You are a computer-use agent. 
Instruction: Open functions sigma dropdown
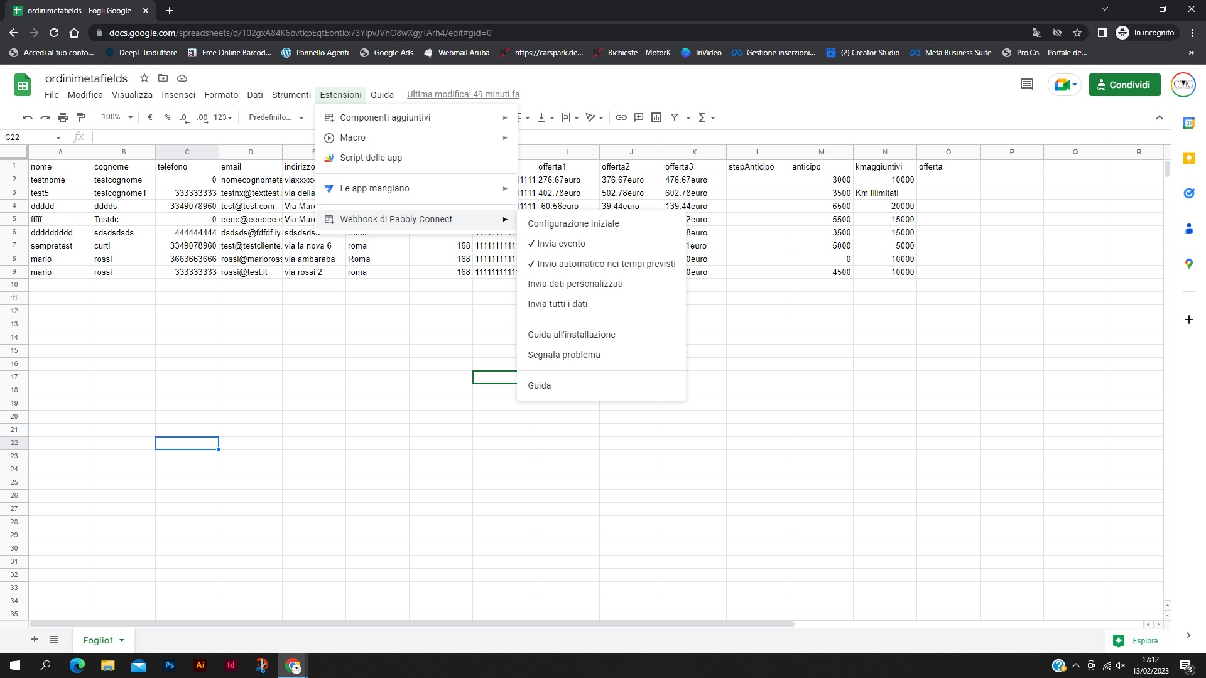click(x=707, y=117)
